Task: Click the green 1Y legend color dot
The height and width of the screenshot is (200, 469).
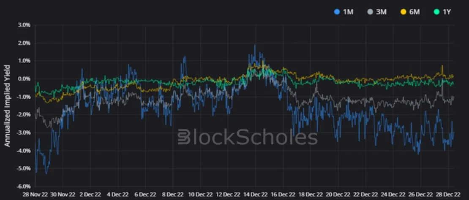Action: coord(437,12)
